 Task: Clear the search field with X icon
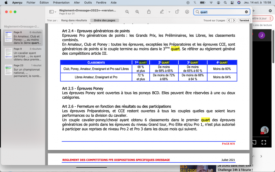coord(246,12)
